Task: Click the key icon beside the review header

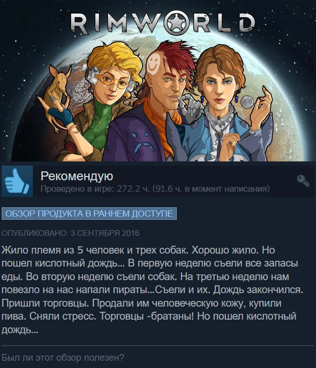Action: [303, 181]
